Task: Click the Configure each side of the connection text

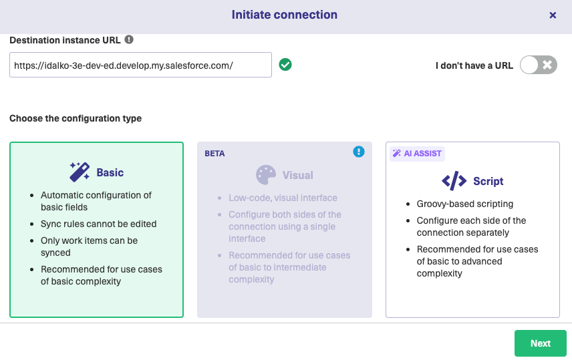Action: 471,226
